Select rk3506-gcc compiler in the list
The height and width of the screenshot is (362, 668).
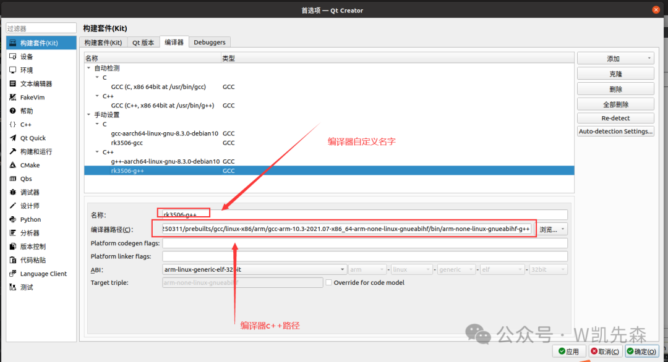click(127, 143)
